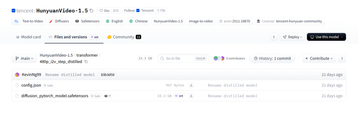This screenshot has width=358, height=135.
Task: Expand the Deploy dropdown
Action: pyautogui.click(x=292, y=37)
